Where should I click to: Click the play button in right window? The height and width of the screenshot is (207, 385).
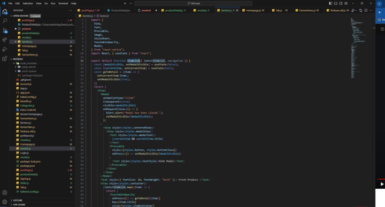[x=382, y=184]
